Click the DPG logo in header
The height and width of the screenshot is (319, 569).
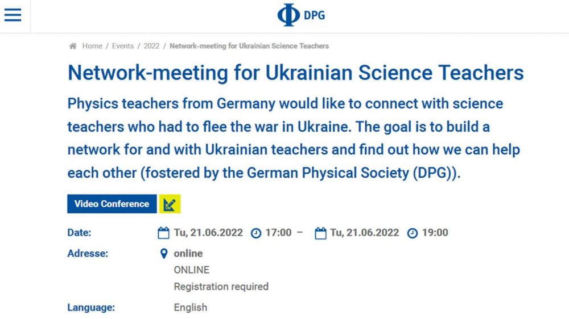coord(301,15)
